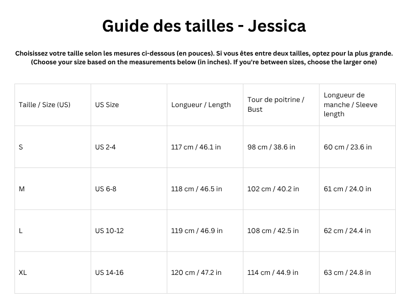Select the size M row label
The width and height of the screenshot is (408, 306).
tap(22, 189)
